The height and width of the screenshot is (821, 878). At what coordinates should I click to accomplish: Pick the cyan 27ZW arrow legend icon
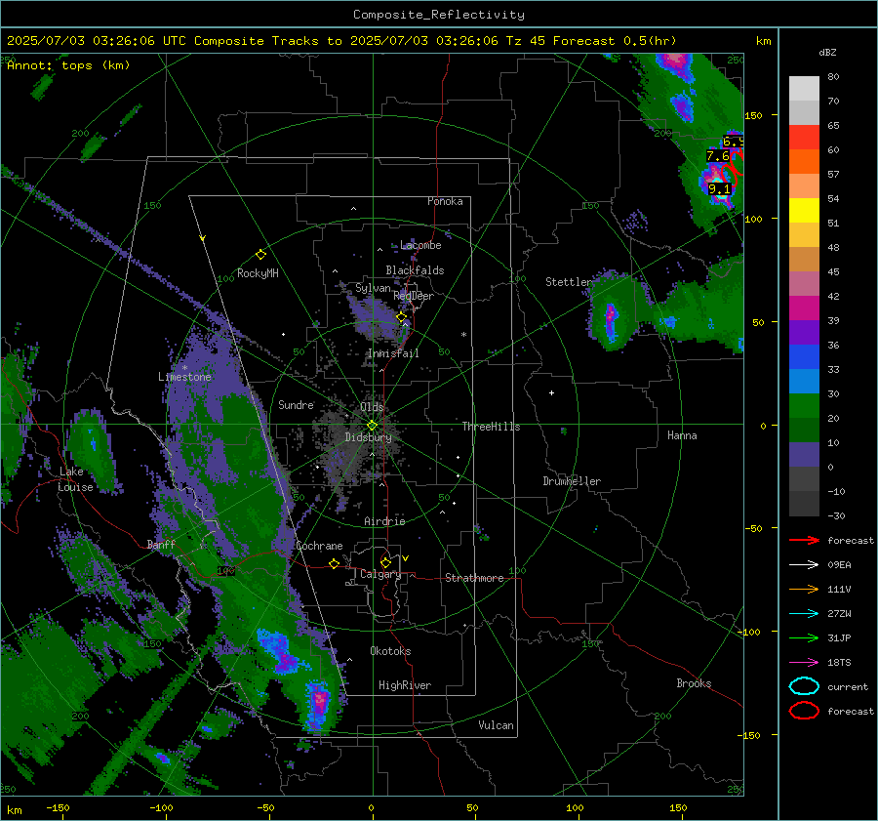pyautogui.click(x=804, y=614)
